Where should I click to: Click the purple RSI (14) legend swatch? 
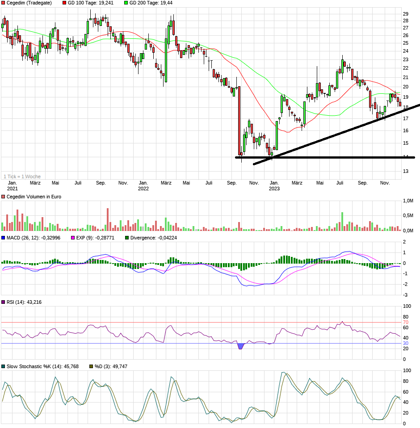coord(3,302)
